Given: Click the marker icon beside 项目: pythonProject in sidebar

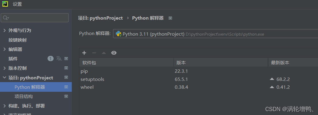Looking at the screenshot, I should point(66,77).
